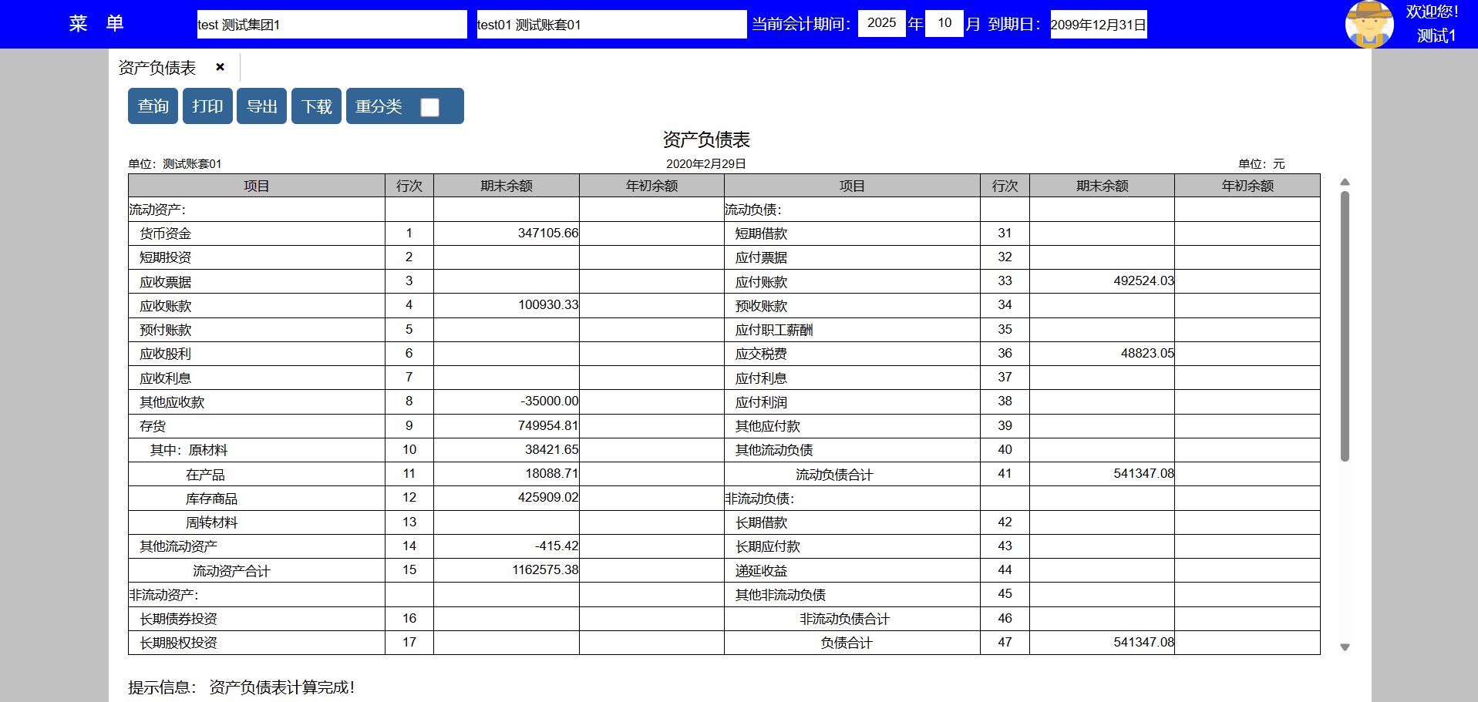Open the 菜单 main menu
The width and height of the screenshot is (1478, 702).
(96, 23)
